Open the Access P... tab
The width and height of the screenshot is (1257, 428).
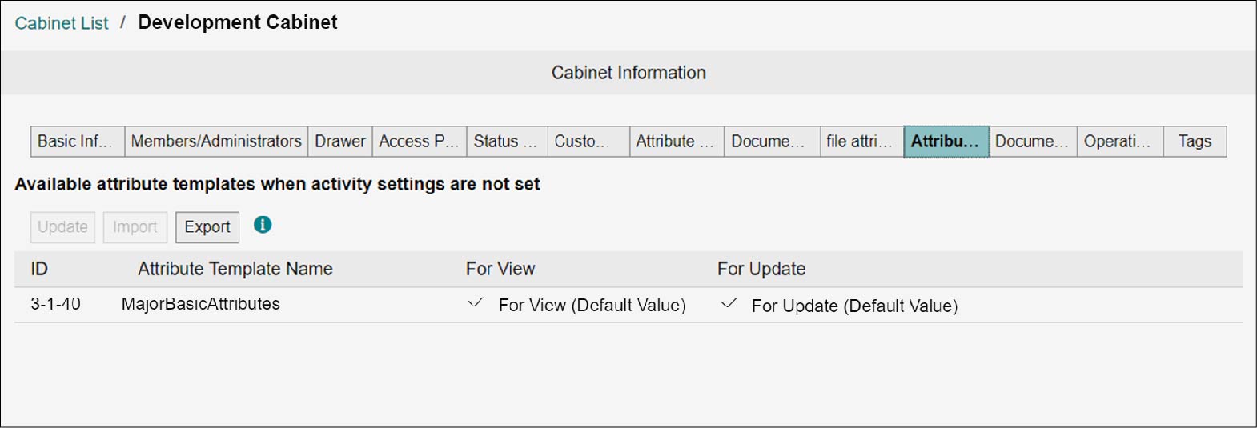point(420,142)
